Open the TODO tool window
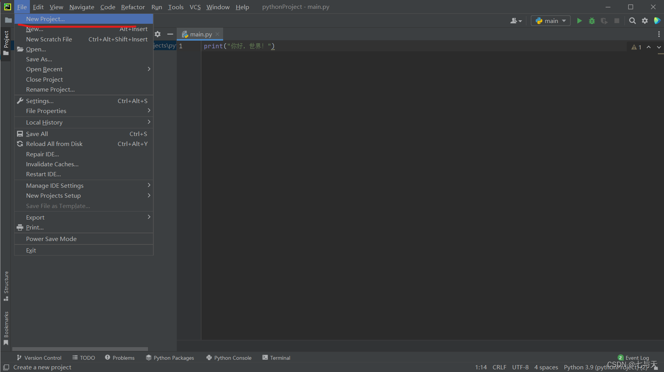Image resolution: width=664 pixels, height=372 pixels. pyautogui.click(x=84, y=358)
